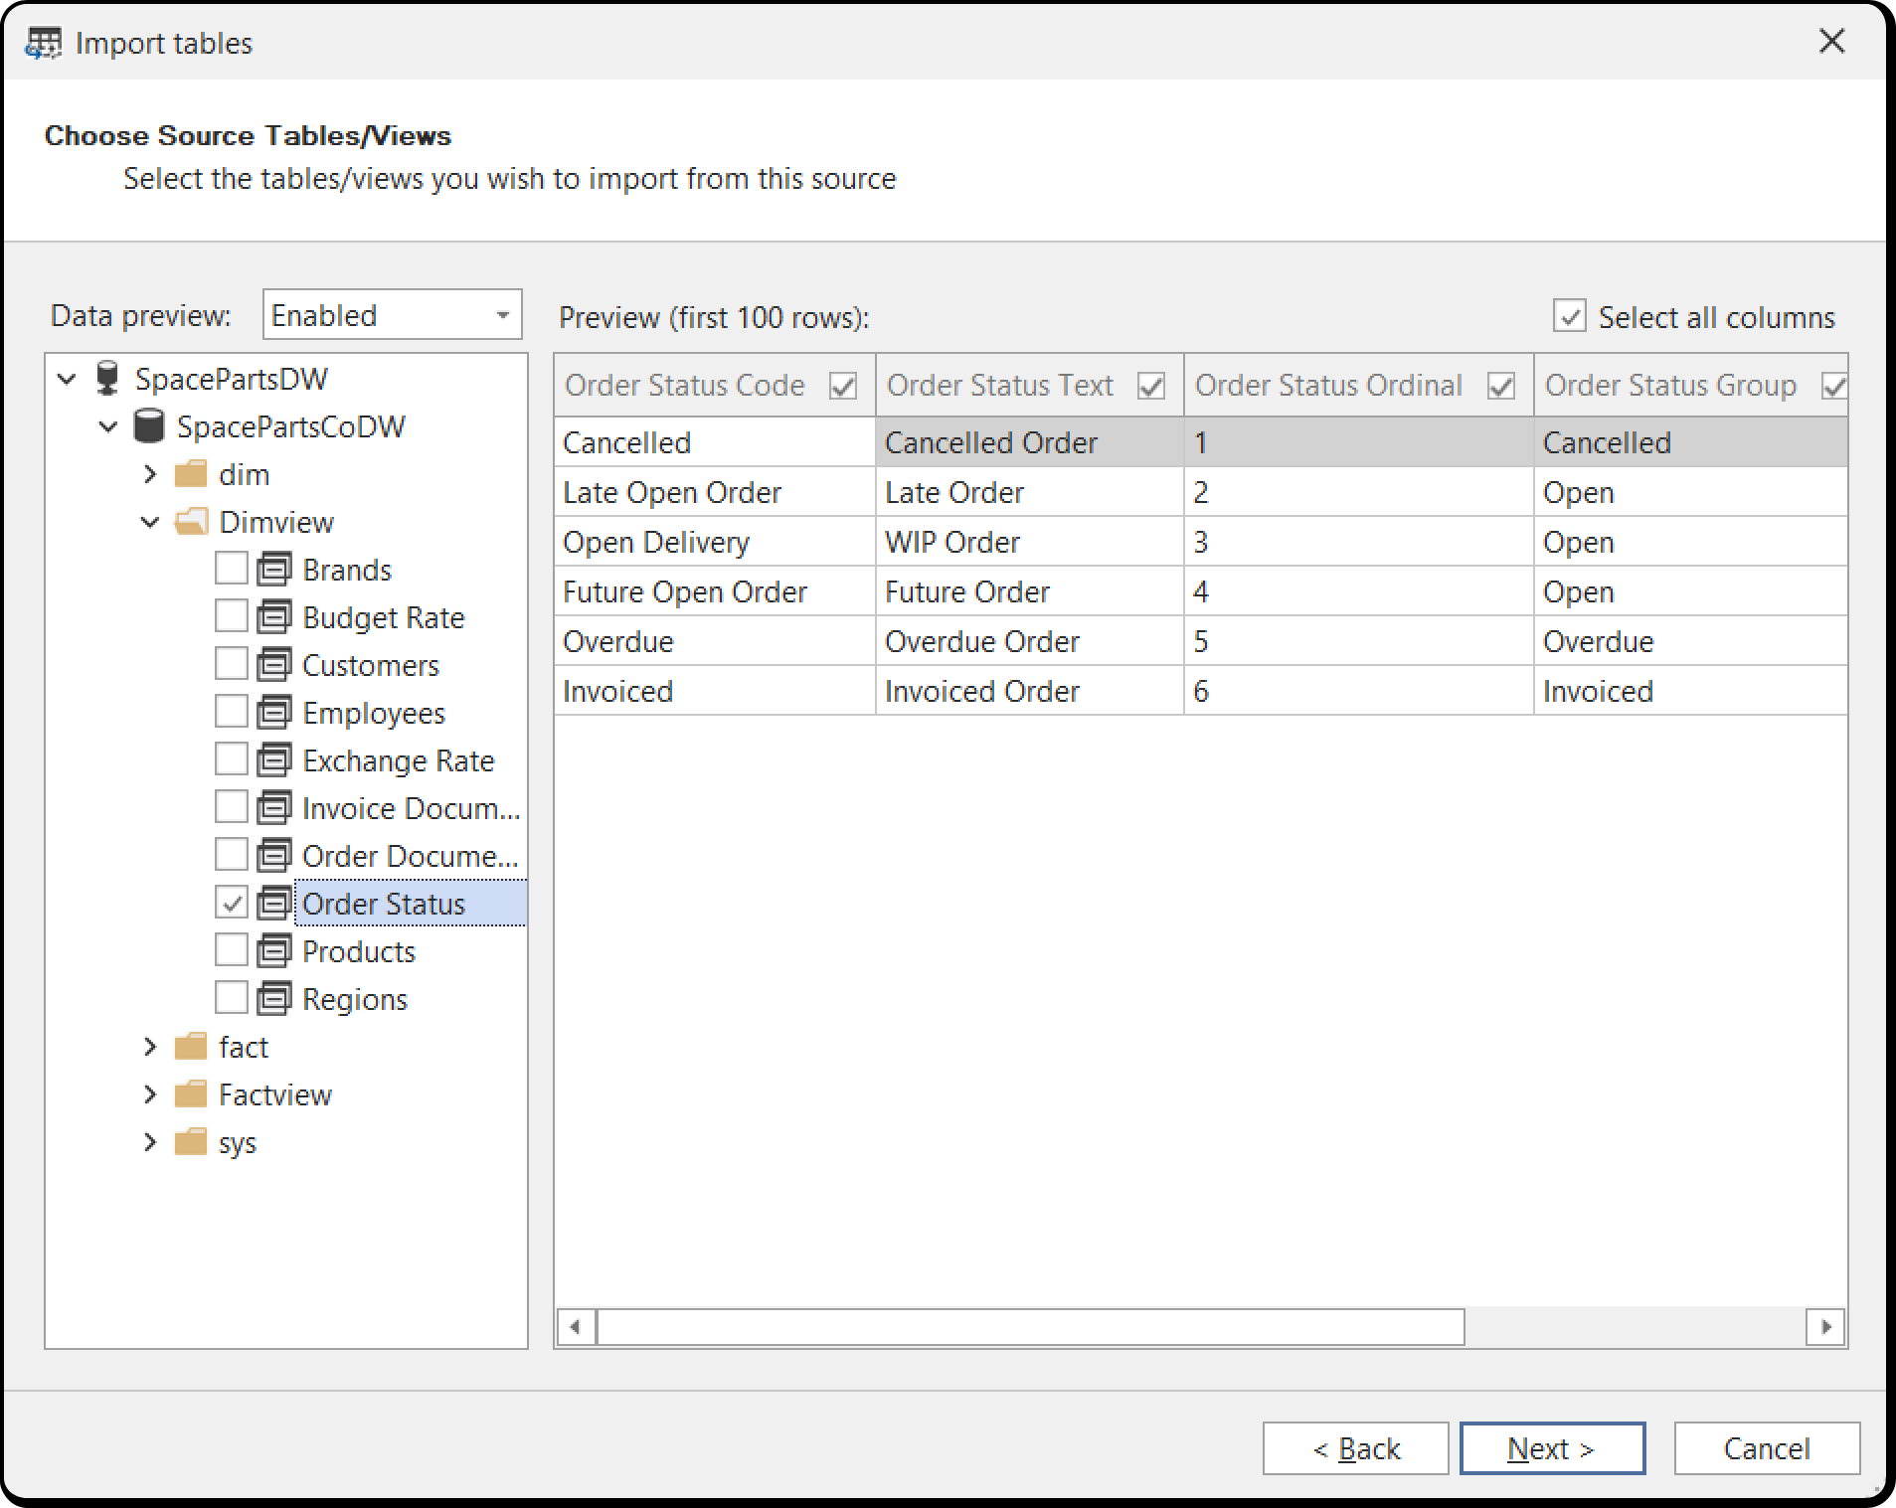Click the Invoice Document view icon
The image size is (1896, 1508).
pyautogui.click(x=274, y=808)
